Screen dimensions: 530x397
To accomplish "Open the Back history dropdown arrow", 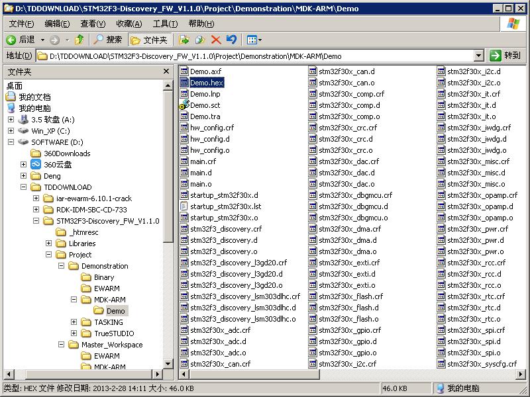I will (x=42, y=40).
